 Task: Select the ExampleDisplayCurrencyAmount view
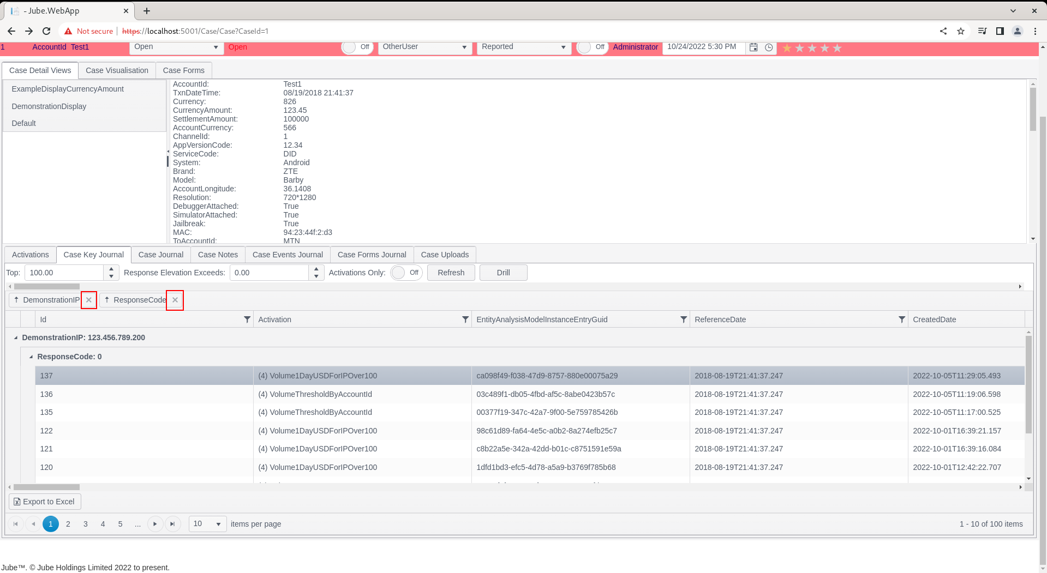click(85, 89)
